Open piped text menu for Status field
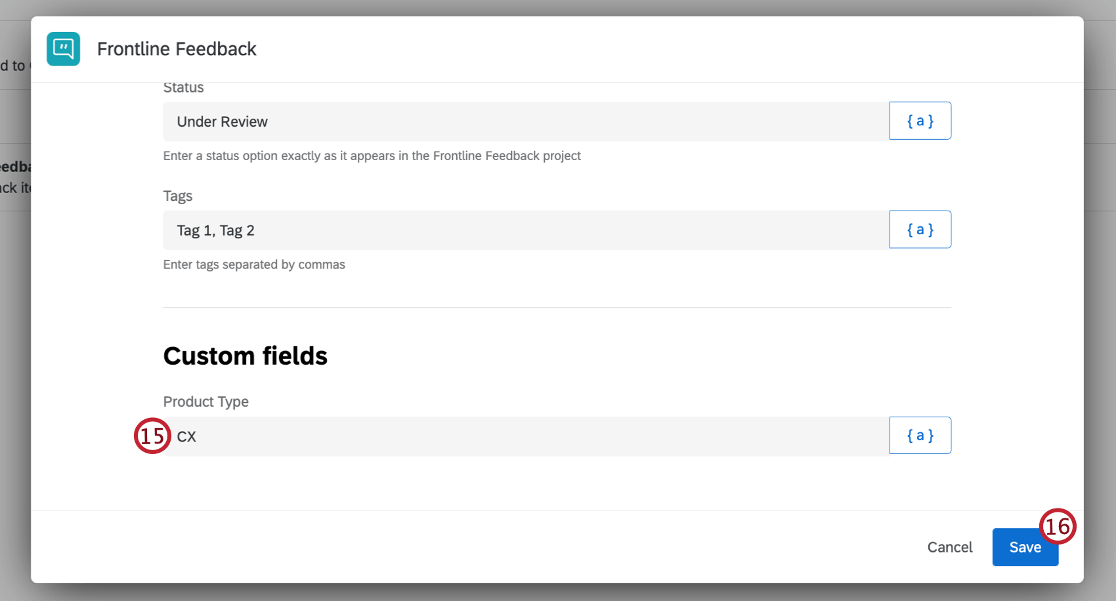Screen dimensions: 1116x601 click(x=920, y=121)
